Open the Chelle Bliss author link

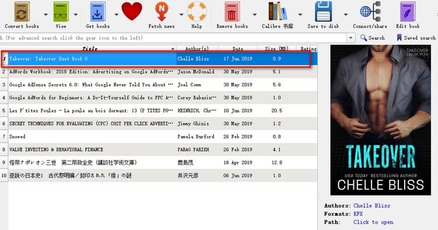[371, 205]
